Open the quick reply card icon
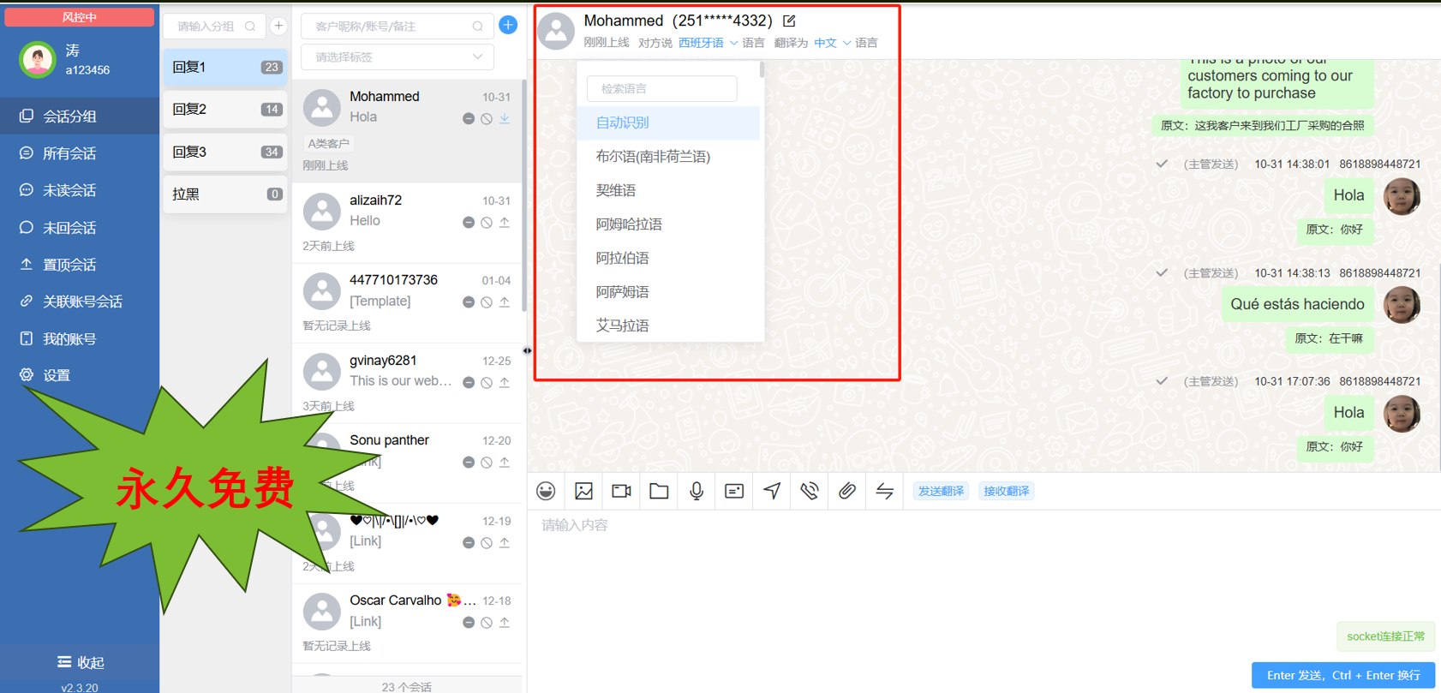This screenshot has height=693, width=1441. coord(734,491)
